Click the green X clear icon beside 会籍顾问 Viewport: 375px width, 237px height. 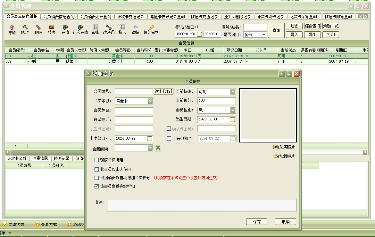(x=158, y=148)
